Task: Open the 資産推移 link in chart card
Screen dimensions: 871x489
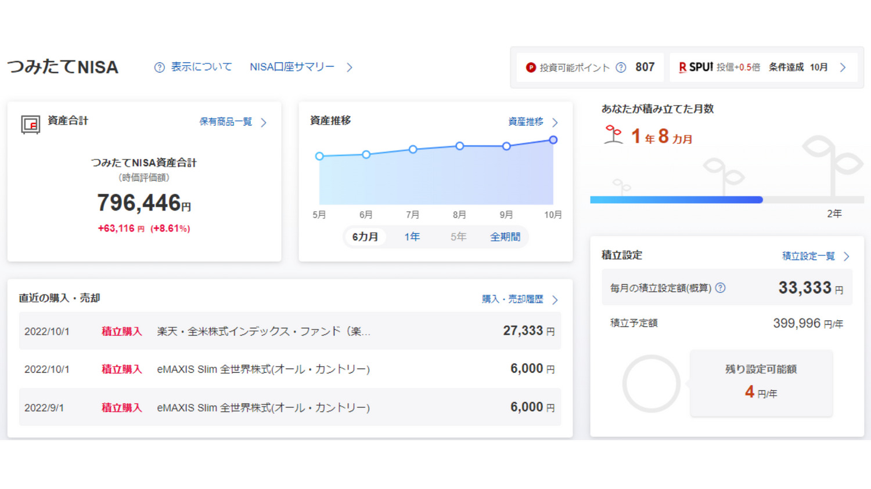Action: 526,122
